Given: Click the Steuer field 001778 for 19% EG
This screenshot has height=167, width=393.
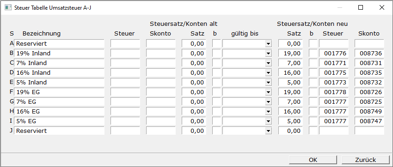Looking at the screenshot, I should [334, 92].
